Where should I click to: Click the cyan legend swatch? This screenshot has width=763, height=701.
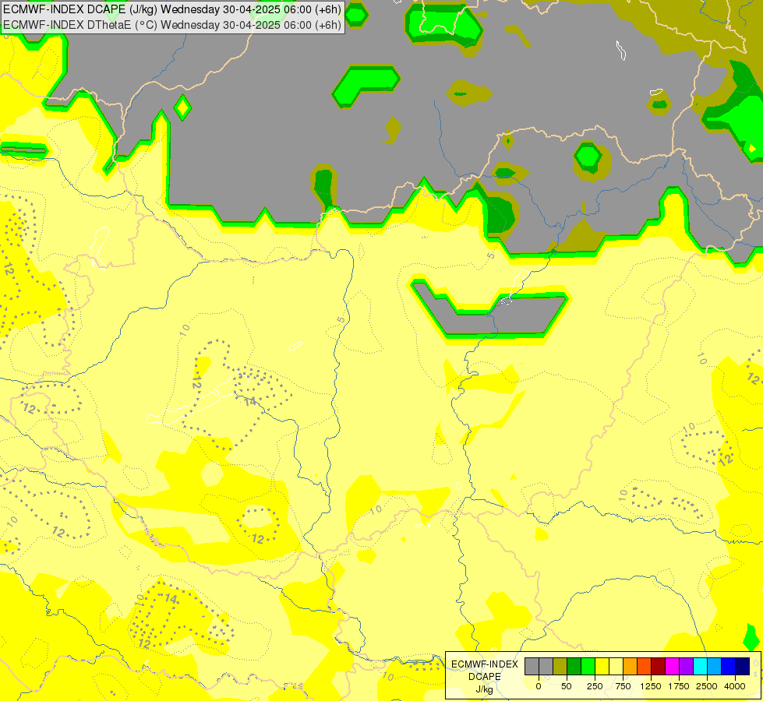700,666
